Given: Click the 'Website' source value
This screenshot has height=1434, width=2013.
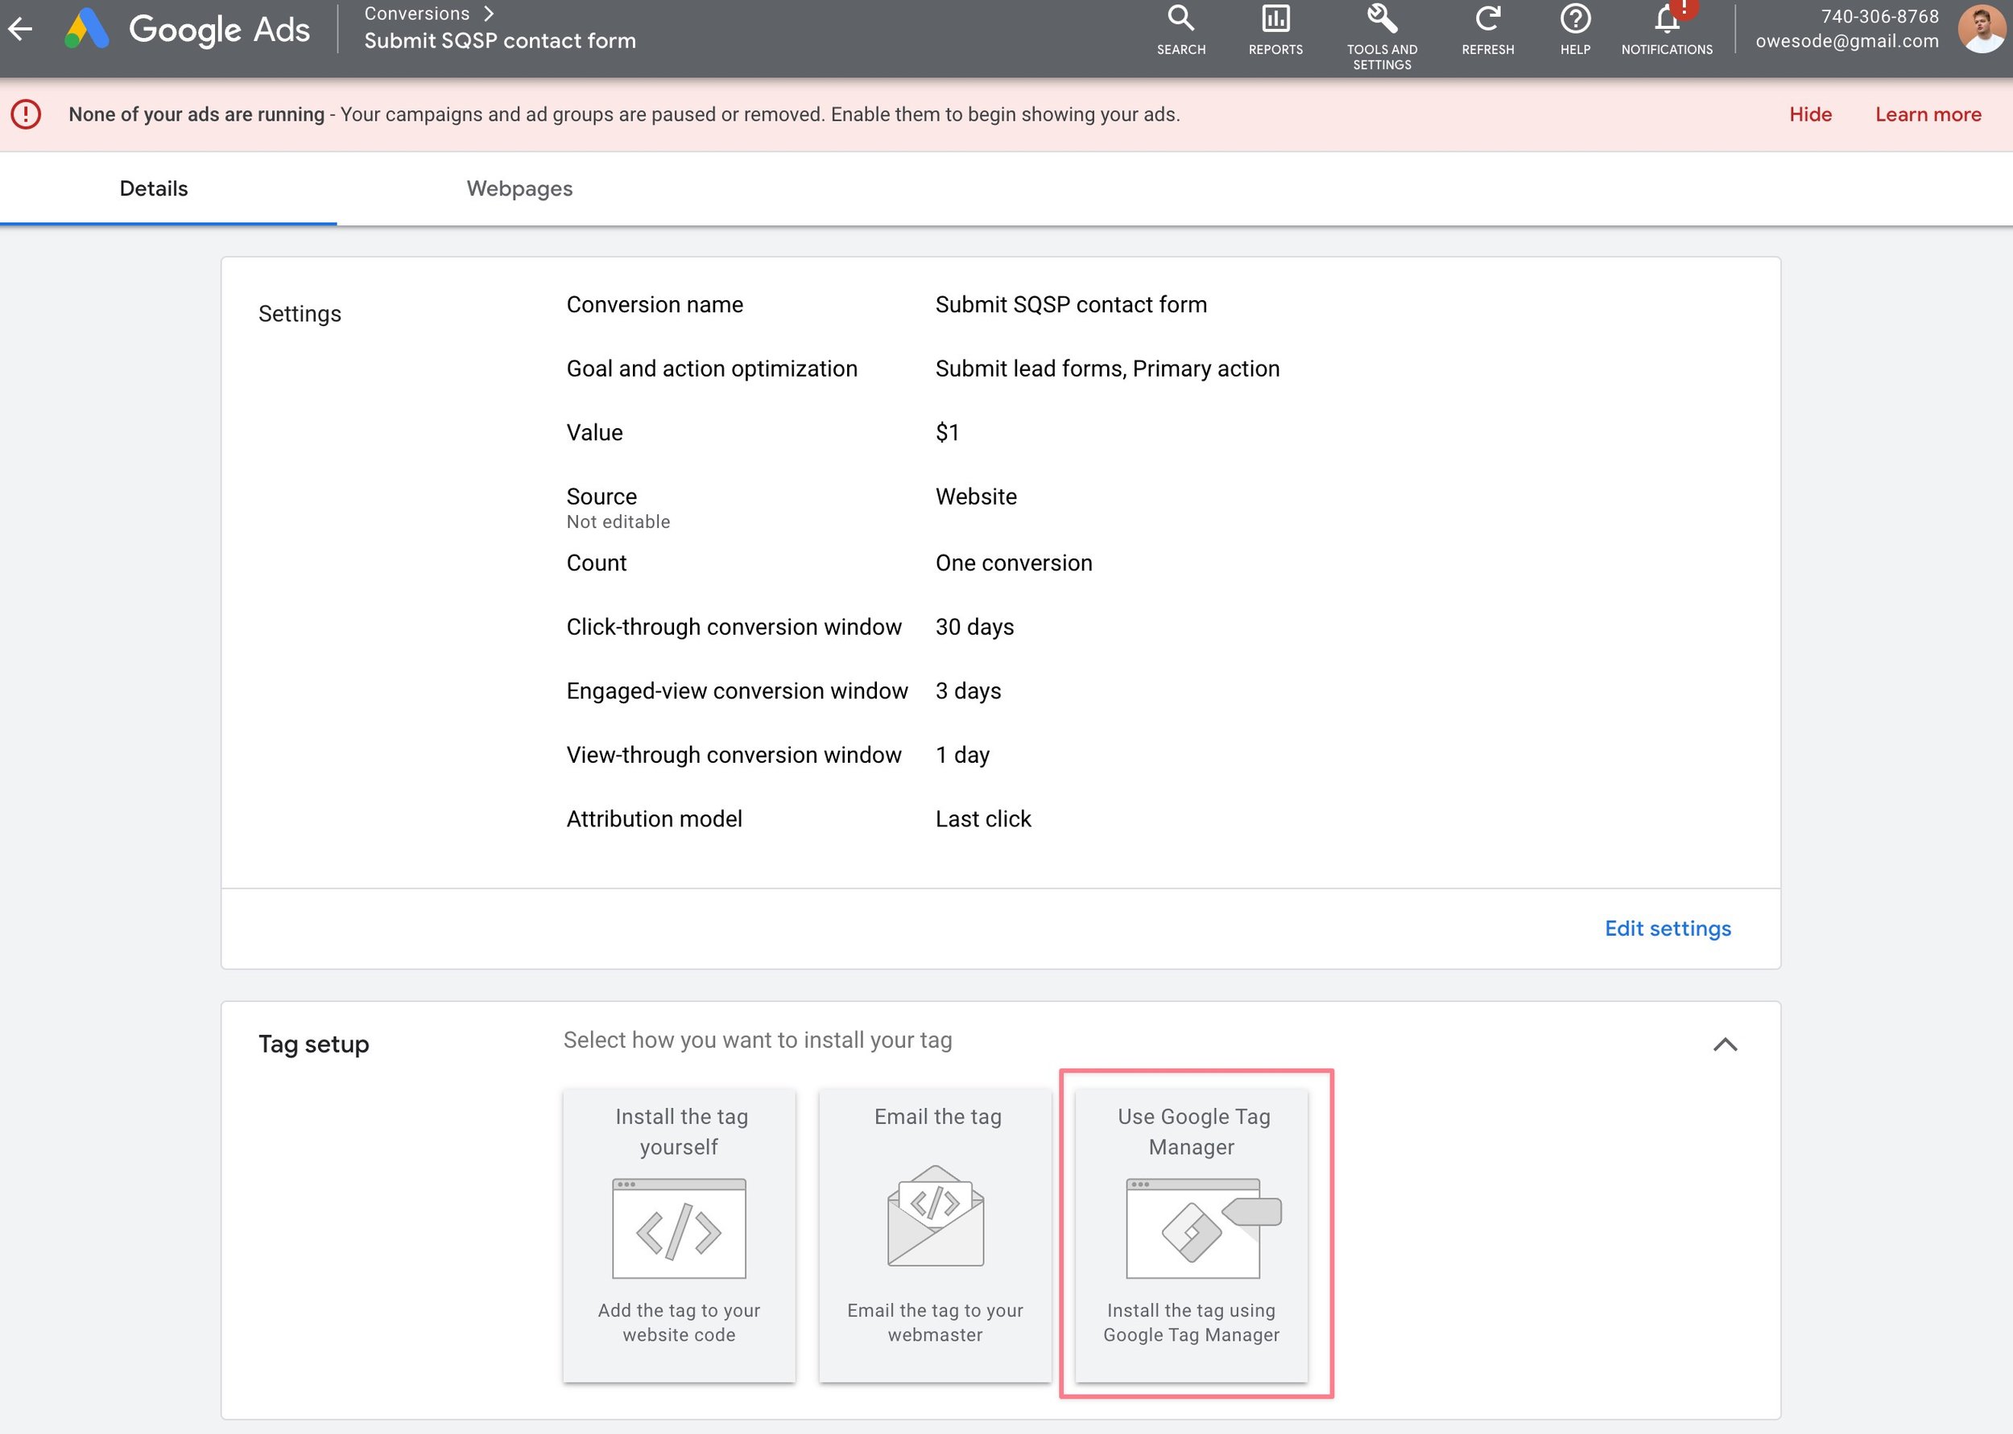Looking at the screenshot, I should (976, 497).
